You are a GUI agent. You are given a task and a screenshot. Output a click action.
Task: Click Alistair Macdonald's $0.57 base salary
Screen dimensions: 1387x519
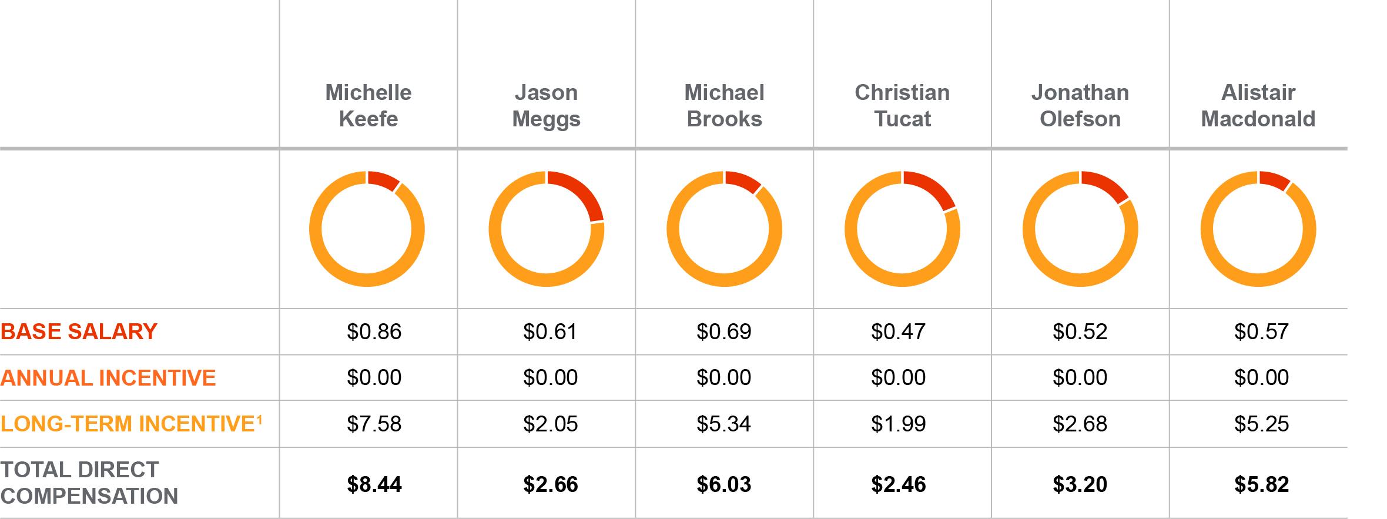[x=1262, y=332]
